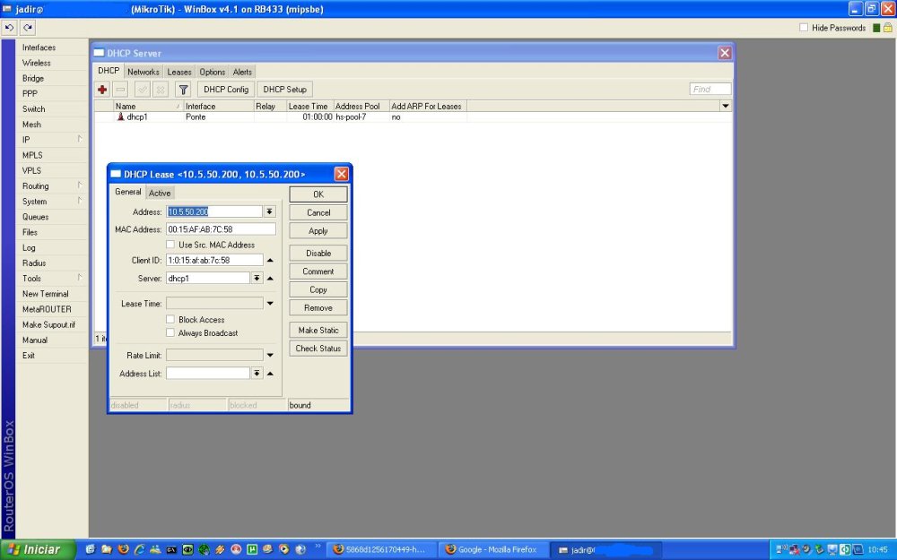This screenshot has width=897, height=560.
Task: Click the Undo arrow in WinBox toolbar
Action: [x=9, y=28]
